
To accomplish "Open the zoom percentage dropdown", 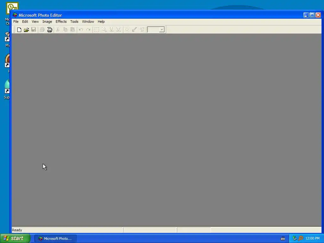I will coord(162,30).
